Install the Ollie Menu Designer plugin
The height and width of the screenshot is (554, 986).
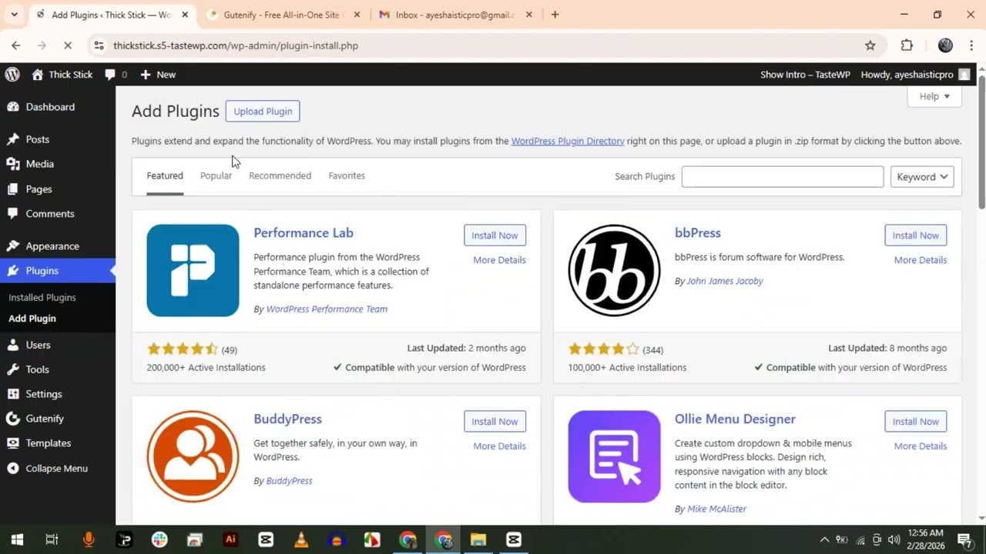coord(916,422)
